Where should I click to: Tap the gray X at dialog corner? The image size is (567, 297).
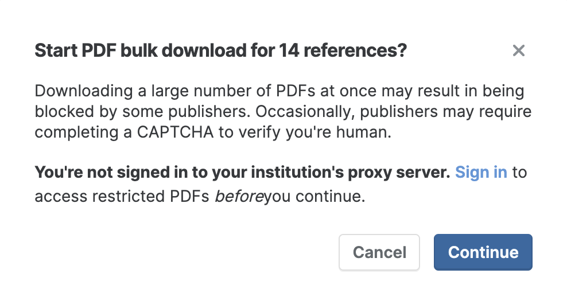[519, 50]
